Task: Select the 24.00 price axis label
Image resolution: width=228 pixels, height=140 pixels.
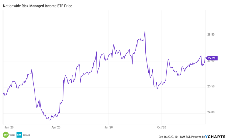Action: point(211,112)
